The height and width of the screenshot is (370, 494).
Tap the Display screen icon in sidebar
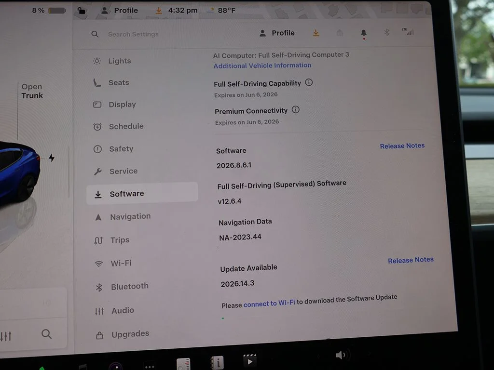(x=97, y=105)
